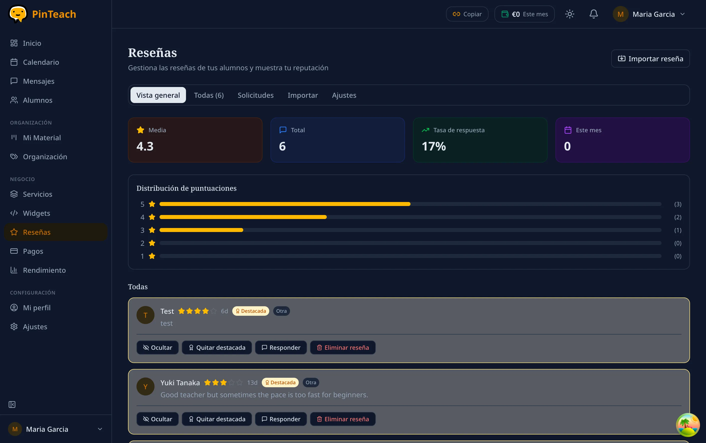Click the Test reviewer avatar
706x443 pixels.
[145, 315]
